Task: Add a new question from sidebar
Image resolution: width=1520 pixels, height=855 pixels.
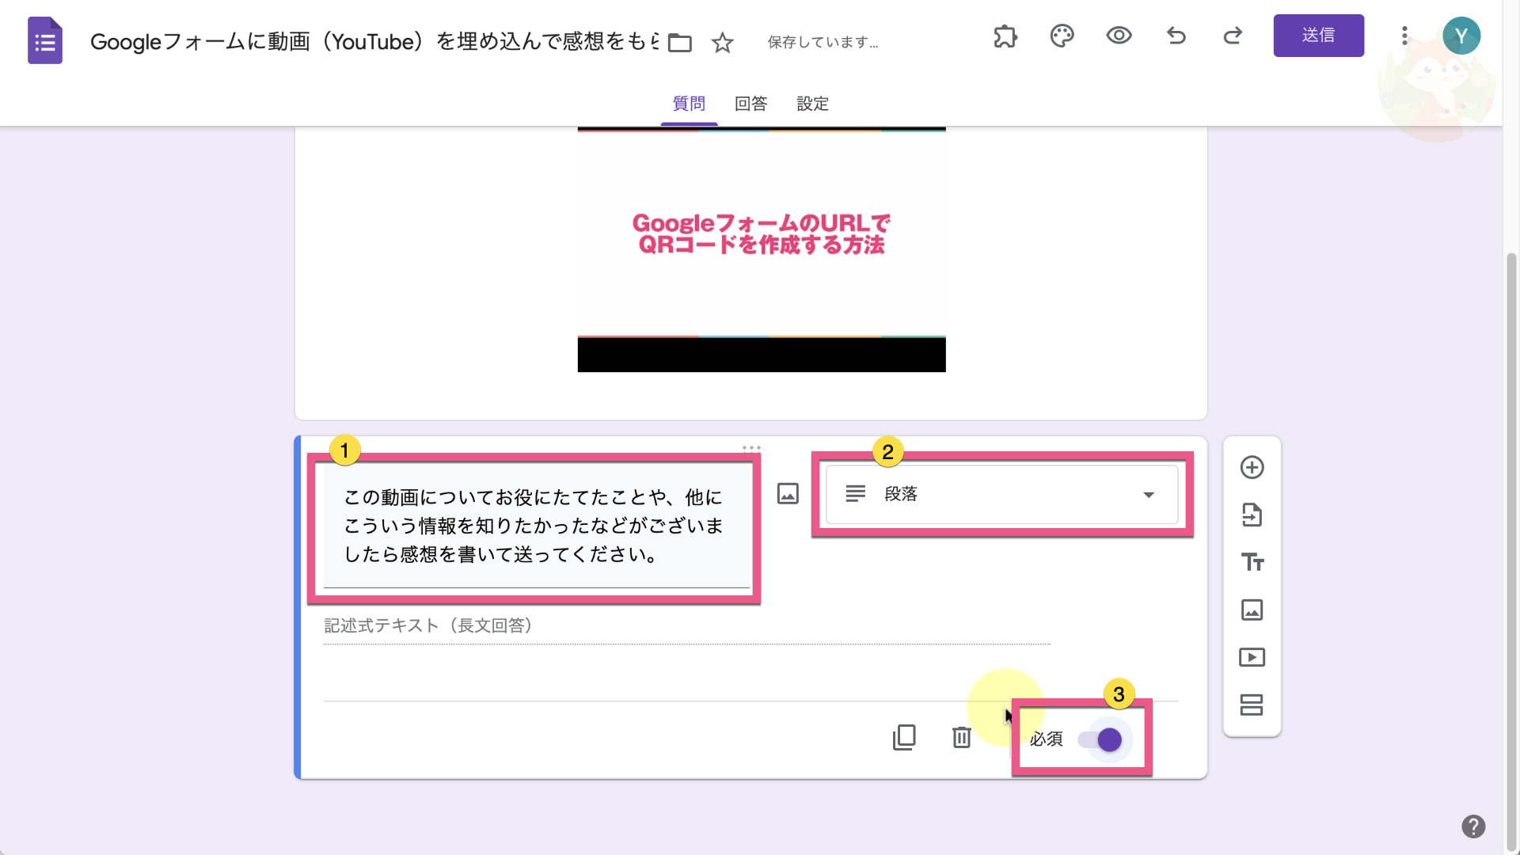Action: (1252, 468)
